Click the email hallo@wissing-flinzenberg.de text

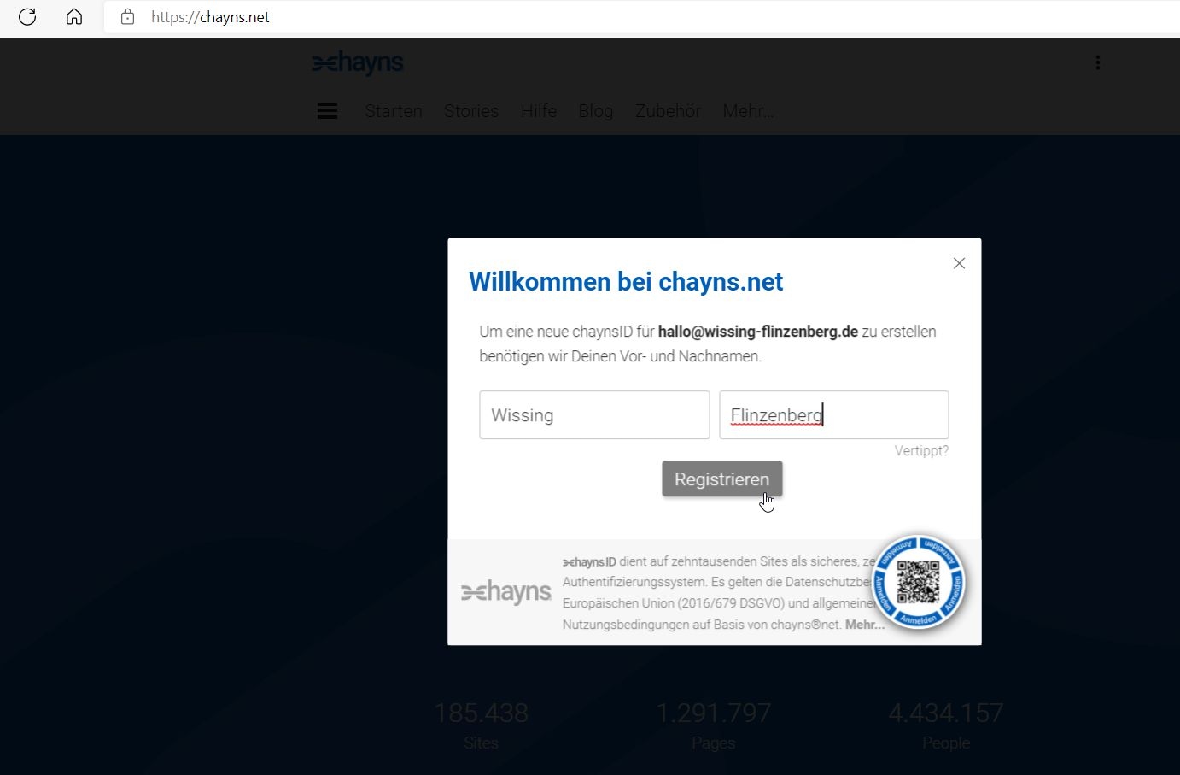pyautogui.click(x=758, y=332)
